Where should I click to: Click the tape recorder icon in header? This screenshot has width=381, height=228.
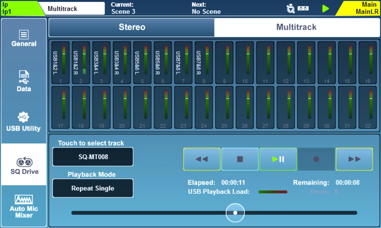303,9
